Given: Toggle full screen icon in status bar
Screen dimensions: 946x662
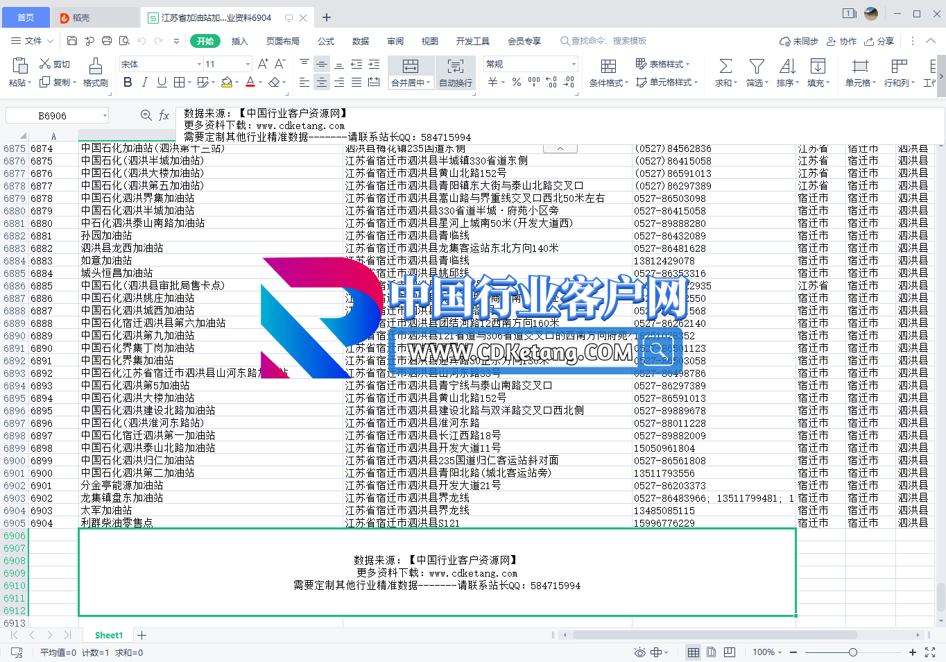Looking at the screenshot, I should [x=930, y=652].
